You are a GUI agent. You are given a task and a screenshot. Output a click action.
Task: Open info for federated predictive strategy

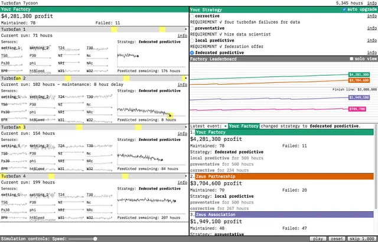point(372,52)
